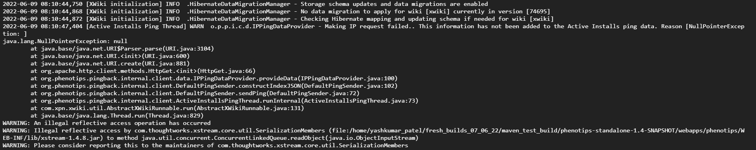
Task: Click the AbstractXWikiRunnable.run stack frame
Action: coord(167,108)
